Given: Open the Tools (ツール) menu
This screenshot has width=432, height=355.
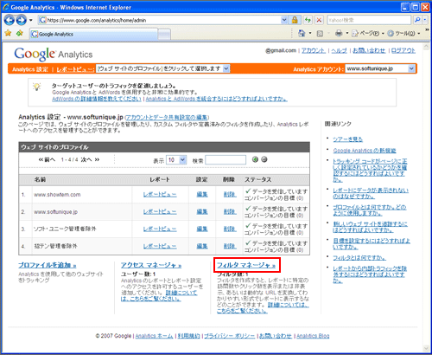Looking at the screenshot, I should point(403,34).
